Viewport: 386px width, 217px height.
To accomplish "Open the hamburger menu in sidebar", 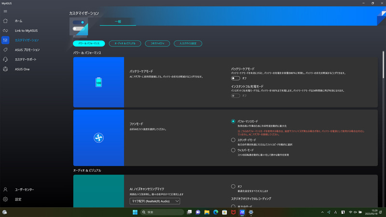I will (5, 11).
